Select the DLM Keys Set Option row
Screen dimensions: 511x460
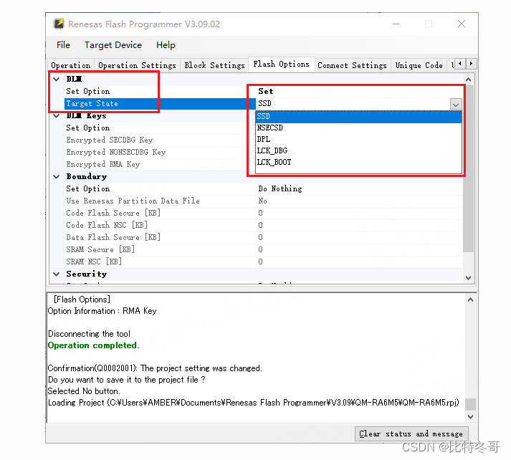(160, 128)
